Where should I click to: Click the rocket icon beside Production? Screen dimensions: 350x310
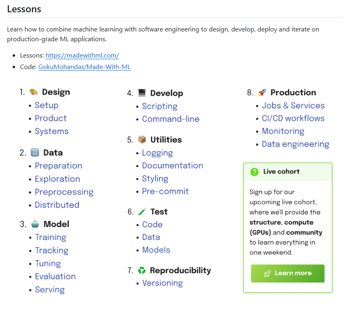tap(262, 92)
